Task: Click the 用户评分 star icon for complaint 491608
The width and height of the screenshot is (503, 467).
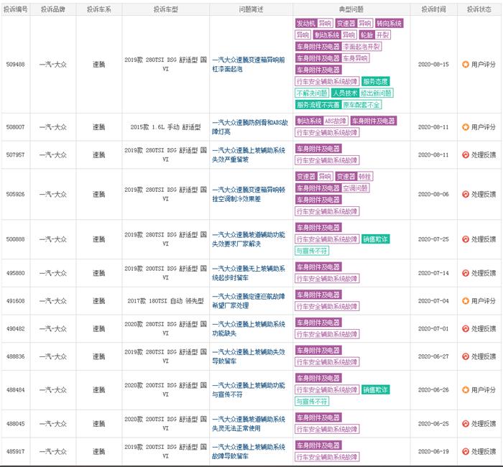Action: click(x=465, y=301)
